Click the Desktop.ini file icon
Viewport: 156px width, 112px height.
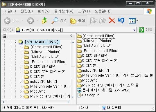79,95
